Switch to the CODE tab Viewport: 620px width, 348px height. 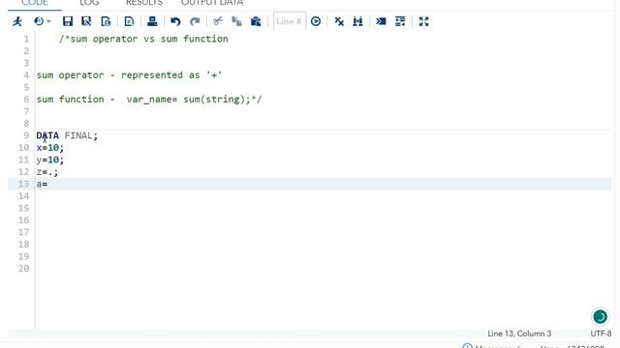point(35,3)
